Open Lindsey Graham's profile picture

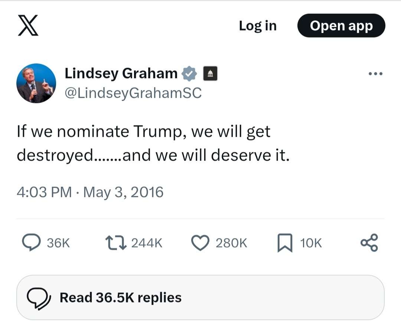coord(36,83)
